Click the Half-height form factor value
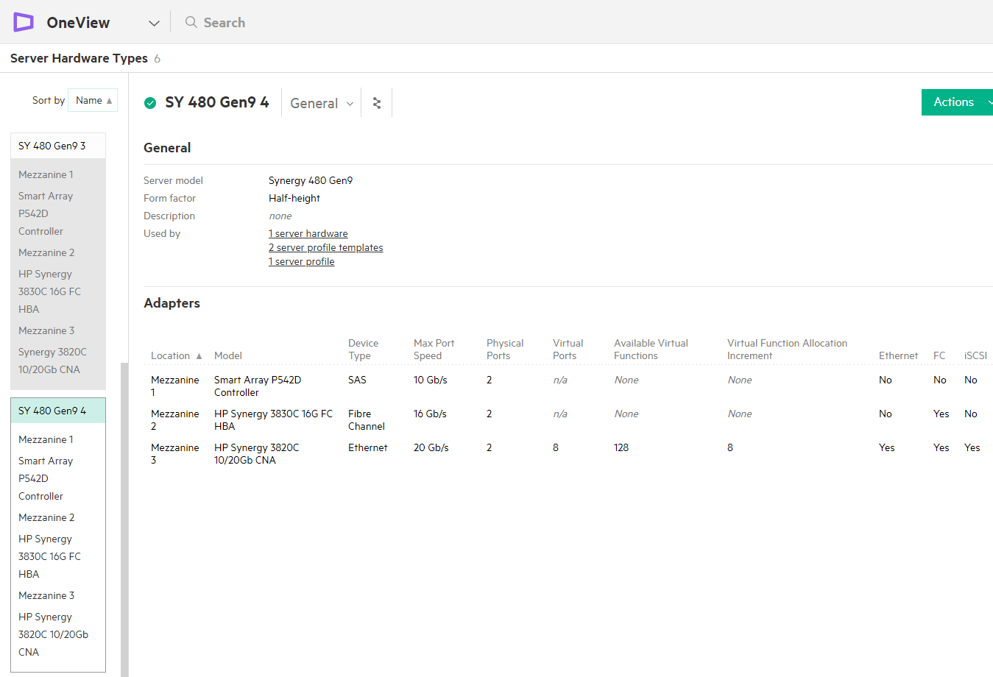 click(x=294, y=198)
